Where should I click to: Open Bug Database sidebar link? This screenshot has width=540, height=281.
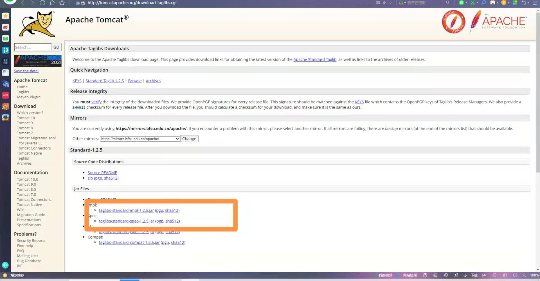[x=29, y=261]
